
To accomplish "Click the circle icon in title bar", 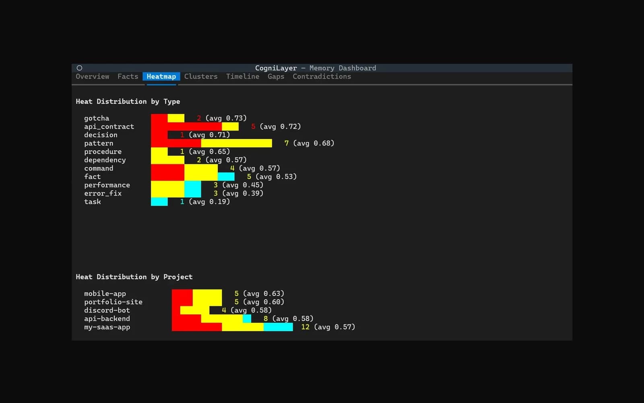I will pyautogui.click(x=79, y=68).
